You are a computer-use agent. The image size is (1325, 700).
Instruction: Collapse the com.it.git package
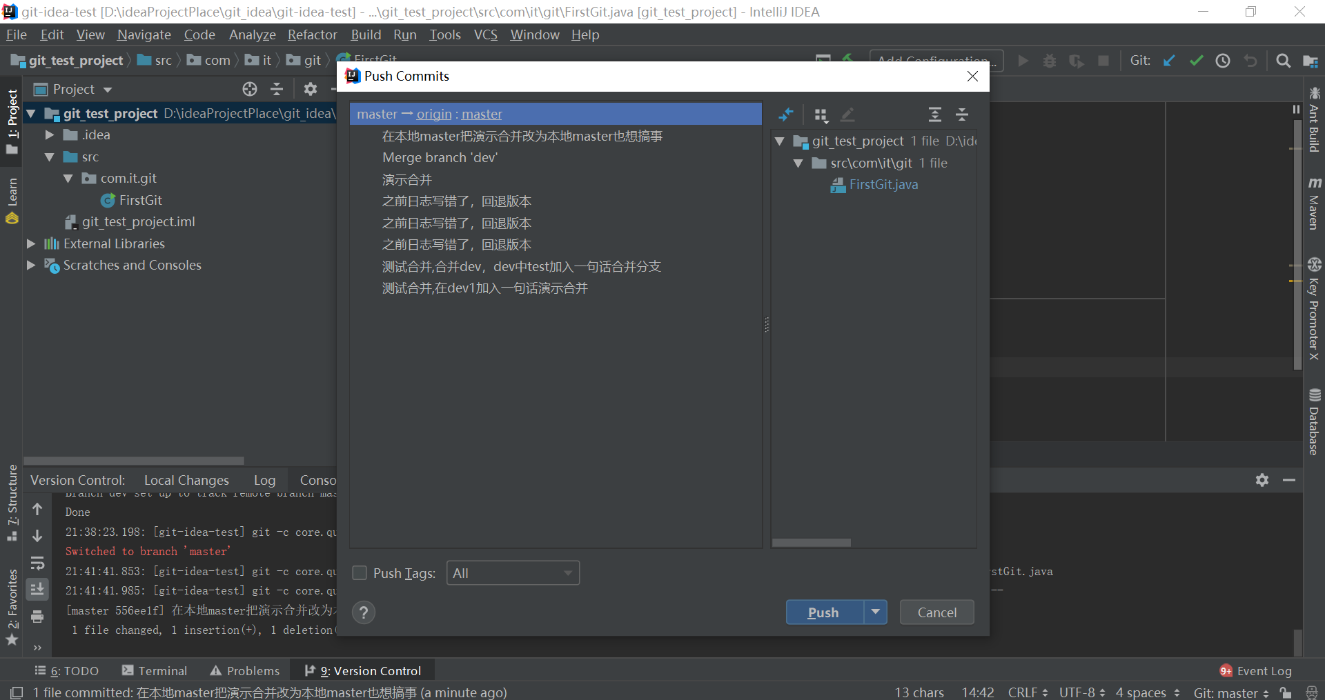(x=68, y=179)
